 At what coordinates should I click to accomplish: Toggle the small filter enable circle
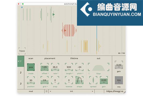point(89,73)
